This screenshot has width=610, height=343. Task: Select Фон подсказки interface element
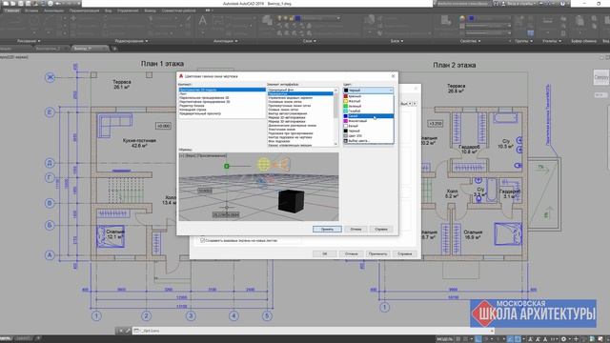pyautogui.click(x=300, y=141)
